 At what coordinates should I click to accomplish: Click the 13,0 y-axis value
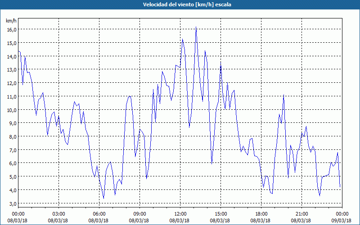tap(11, 70)
